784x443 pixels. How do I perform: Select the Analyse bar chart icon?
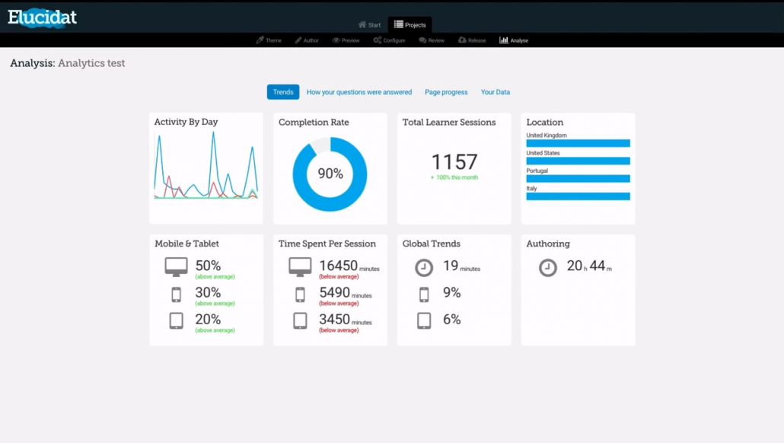pyautogui.click(x=503, y=40)
